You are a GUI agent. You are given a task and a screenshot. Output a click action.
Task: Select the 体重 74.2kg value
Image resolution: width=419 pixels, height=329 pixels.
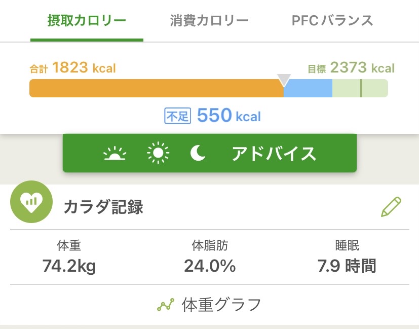tap(69, 266)
